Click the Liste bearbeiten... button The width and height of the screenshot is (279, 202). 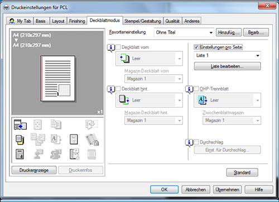[227, 66]
